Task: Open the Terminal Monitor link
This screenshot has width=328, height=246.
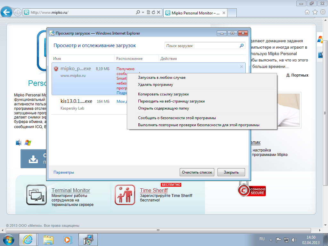Action: point(71,190)
